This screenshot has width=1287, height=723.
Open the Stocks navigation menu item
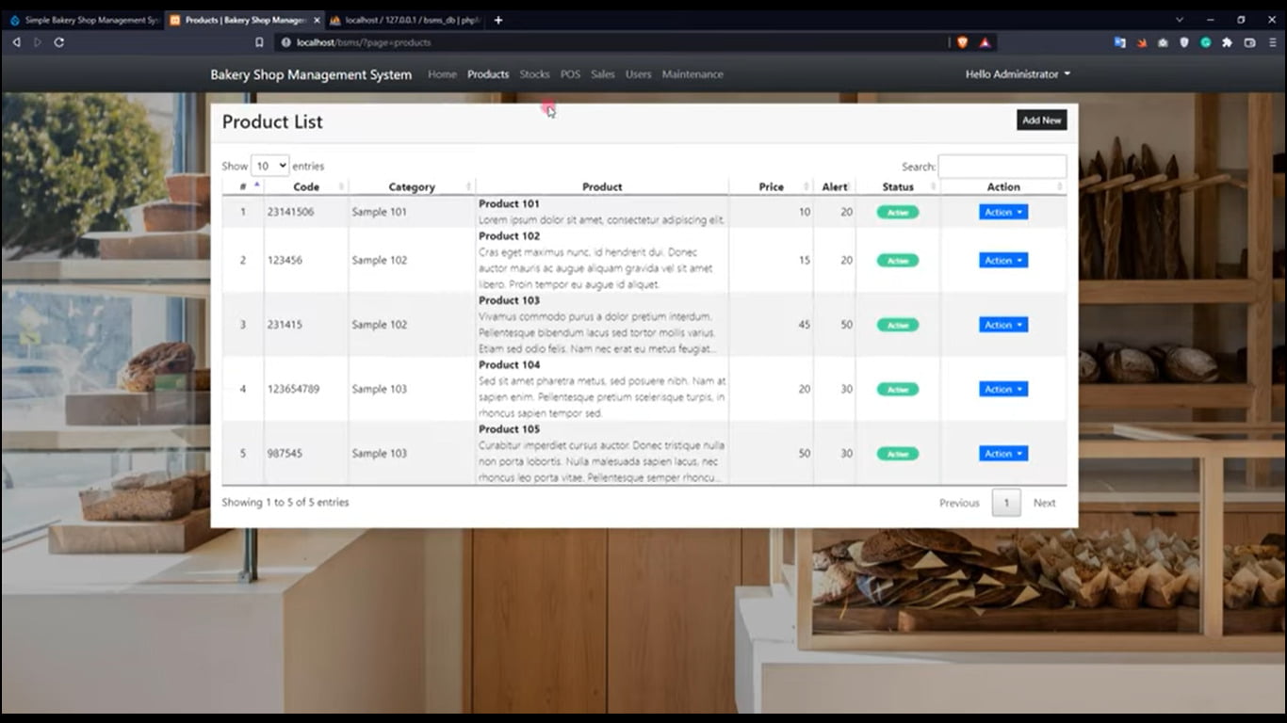pos(534,73)
